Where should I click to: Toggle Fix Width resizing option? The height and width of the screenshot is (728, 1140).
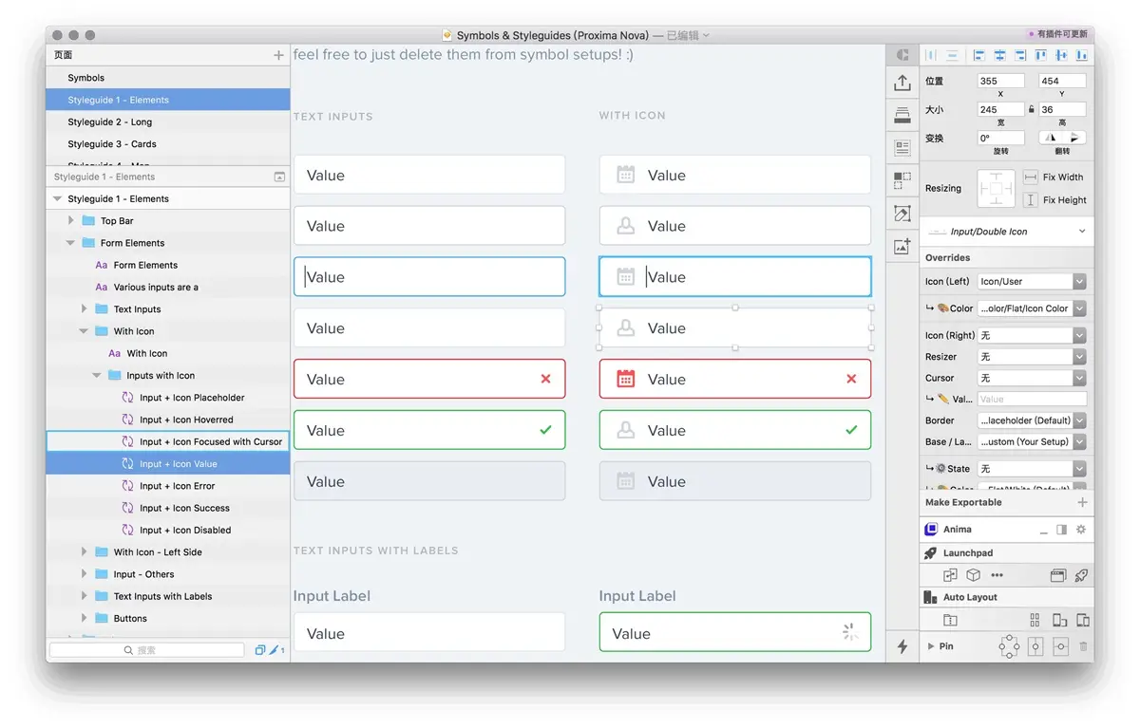1031,177
